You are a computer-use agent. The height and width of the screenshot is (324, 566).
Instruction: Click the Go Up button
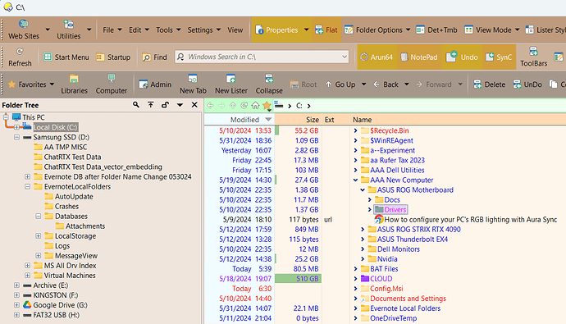coord(340,84)
